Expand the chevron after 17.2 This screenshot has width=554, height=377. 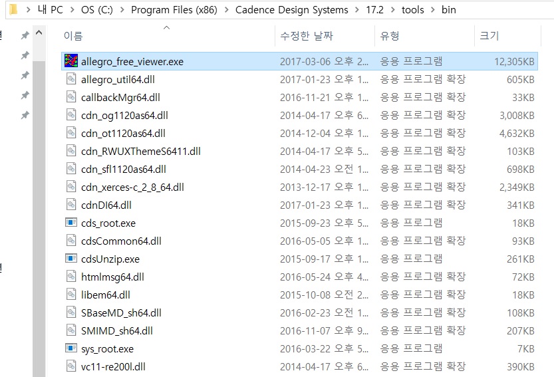pyautogui.click(x=392, y=10)
